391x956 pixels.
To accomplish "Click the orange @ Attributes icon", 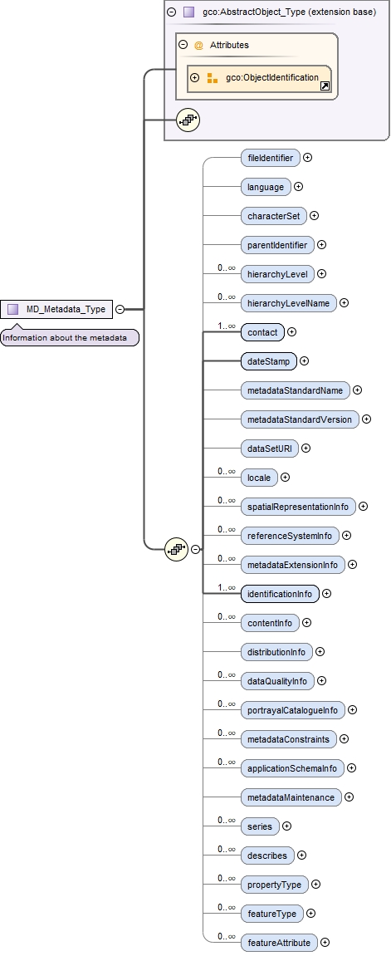I will click(x=198, y=45).
